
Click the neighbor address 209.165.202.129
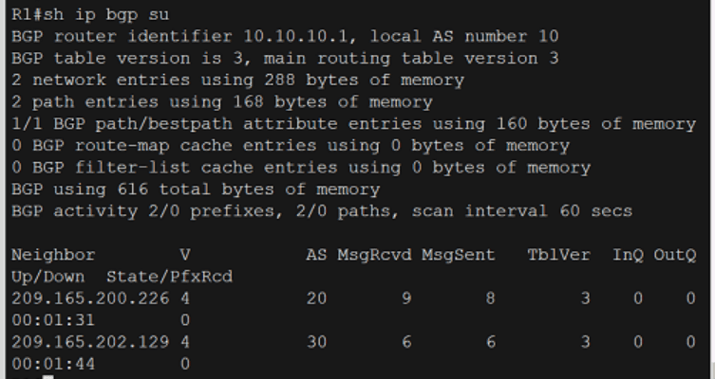point(90,342)
